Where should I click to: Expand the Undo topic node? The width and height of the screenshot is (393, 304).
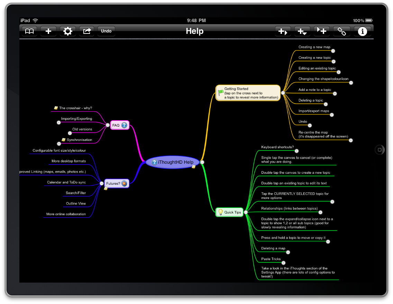point(310,126)
